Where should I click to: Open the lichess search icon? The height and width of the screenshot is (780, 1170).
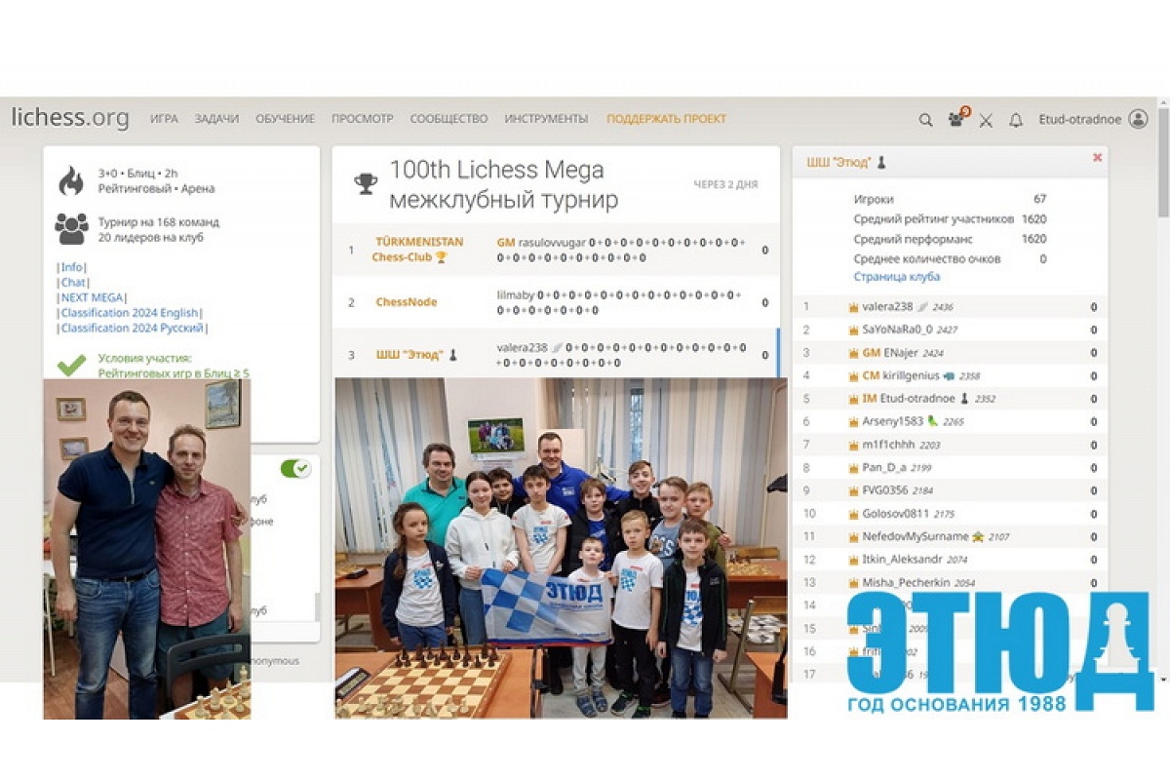pyautogui.click(x=925, y=120)
